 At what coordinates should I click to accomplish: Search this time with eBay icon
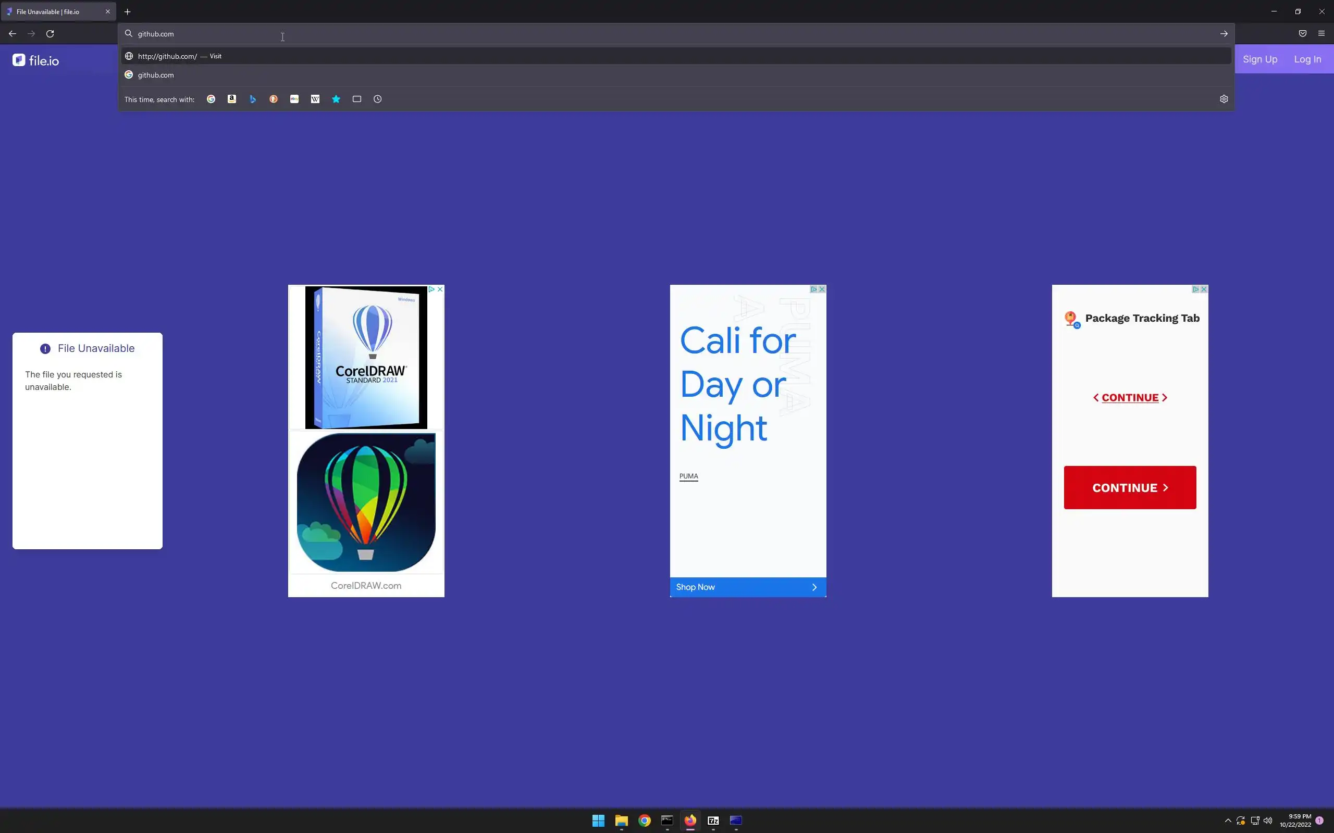pyautogui.click(x=294, y=99)
